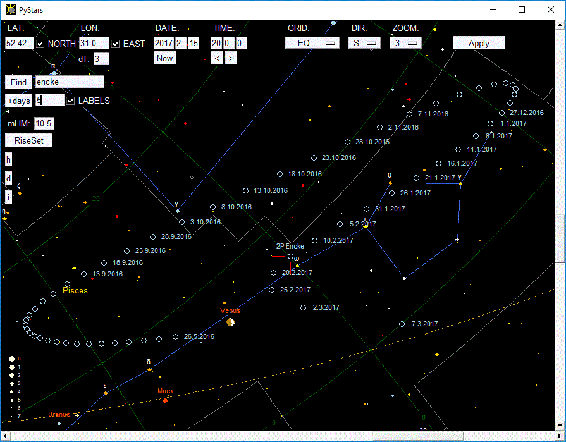Click the PyStars title bar icon
This screenshot has height=442, width=566.
(x=9, y=9)
